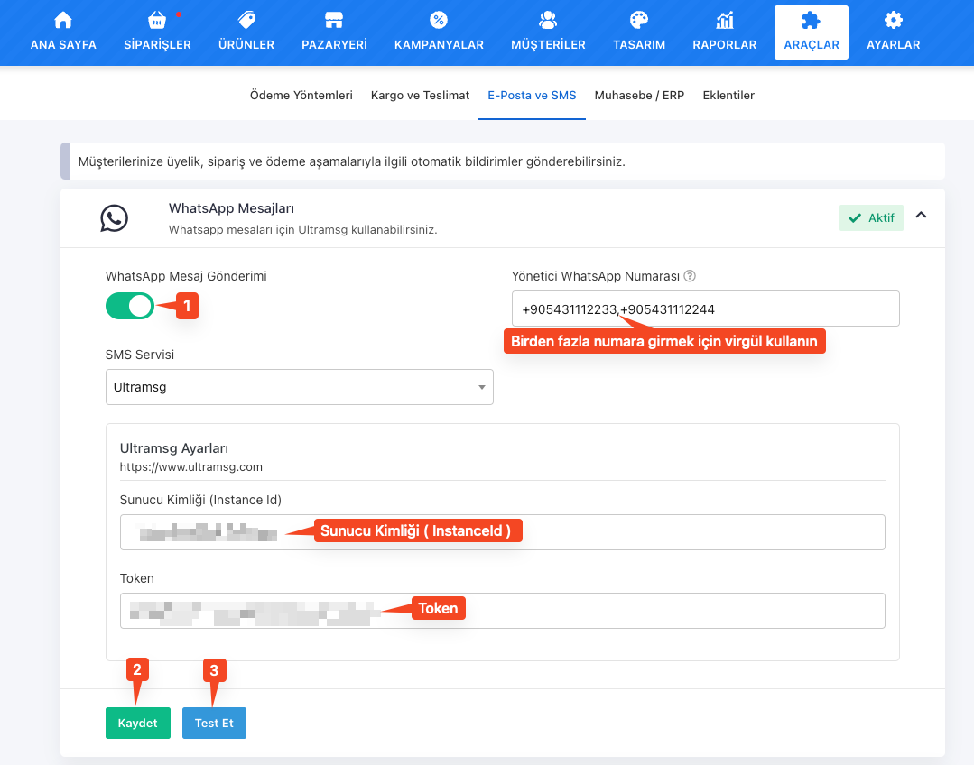Open the Muhasebe / ERP tab

(x=639, y=95)
